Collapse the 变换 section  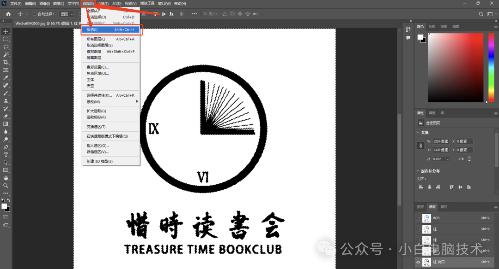pyautogui.click(x=418, y=132)
